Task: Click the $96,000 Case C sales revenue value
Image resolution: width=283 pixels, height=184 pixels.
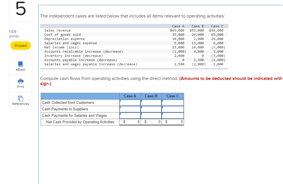Action: pos(216,30)
